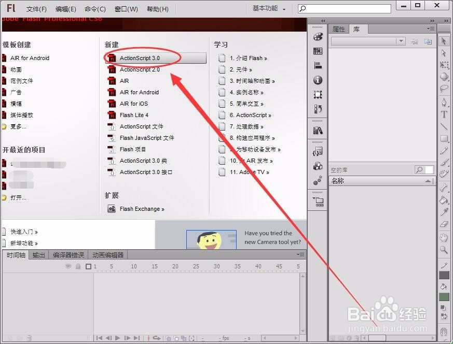Open the Swatches grid panel icon
453x344 pixels.
(x=318, y=51)
